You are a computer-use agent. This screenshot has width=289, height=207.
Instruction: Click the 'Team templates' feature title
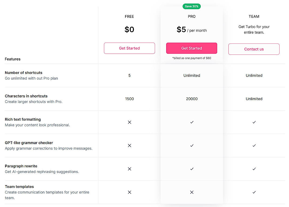pos(19,187)
